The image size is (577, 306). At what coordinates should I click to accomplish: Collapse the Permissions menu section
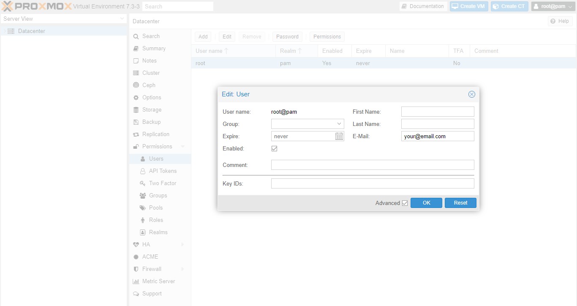(x=182, y=146)
